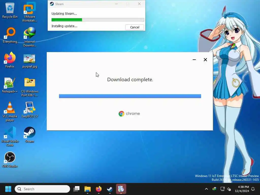Screen dimensions: 260x195
Task: Select the Everything search shortcut
Action: [x=10, y=35]
